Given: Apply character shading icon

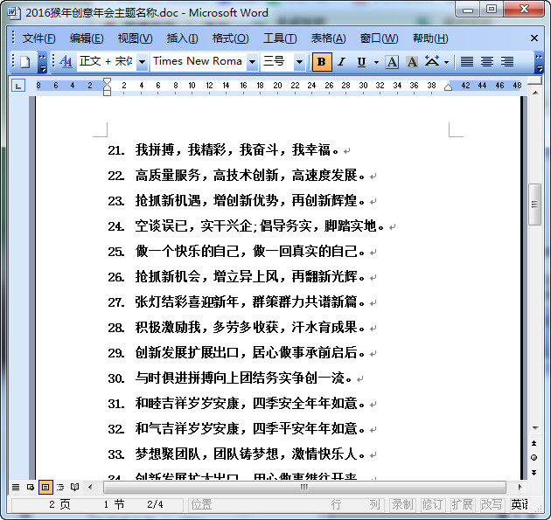Looking at the screenshot, I should (x=412, y=62).
